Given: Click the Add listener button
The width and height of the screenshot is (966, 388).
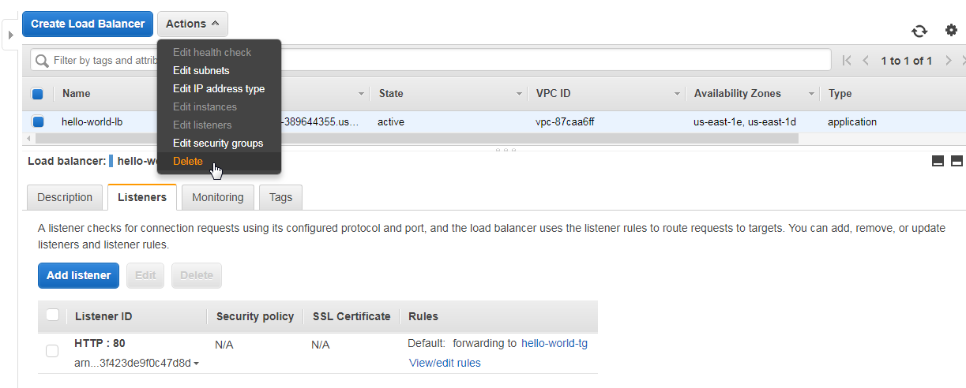Looking at the screenshot, I should tap(78, 275).
